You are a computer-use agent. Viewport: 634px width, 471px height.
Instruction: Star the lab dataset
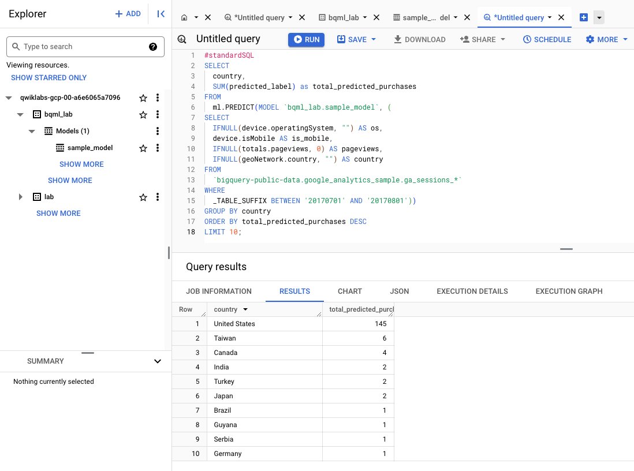(143, 197)
